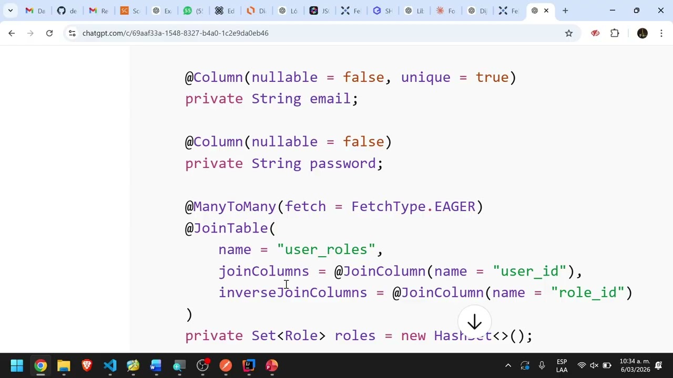Image resolution: width=673 pixels, height=378 pixels.
Task: Open Visual Studio Code from taskbar
Action: [110, 365]
